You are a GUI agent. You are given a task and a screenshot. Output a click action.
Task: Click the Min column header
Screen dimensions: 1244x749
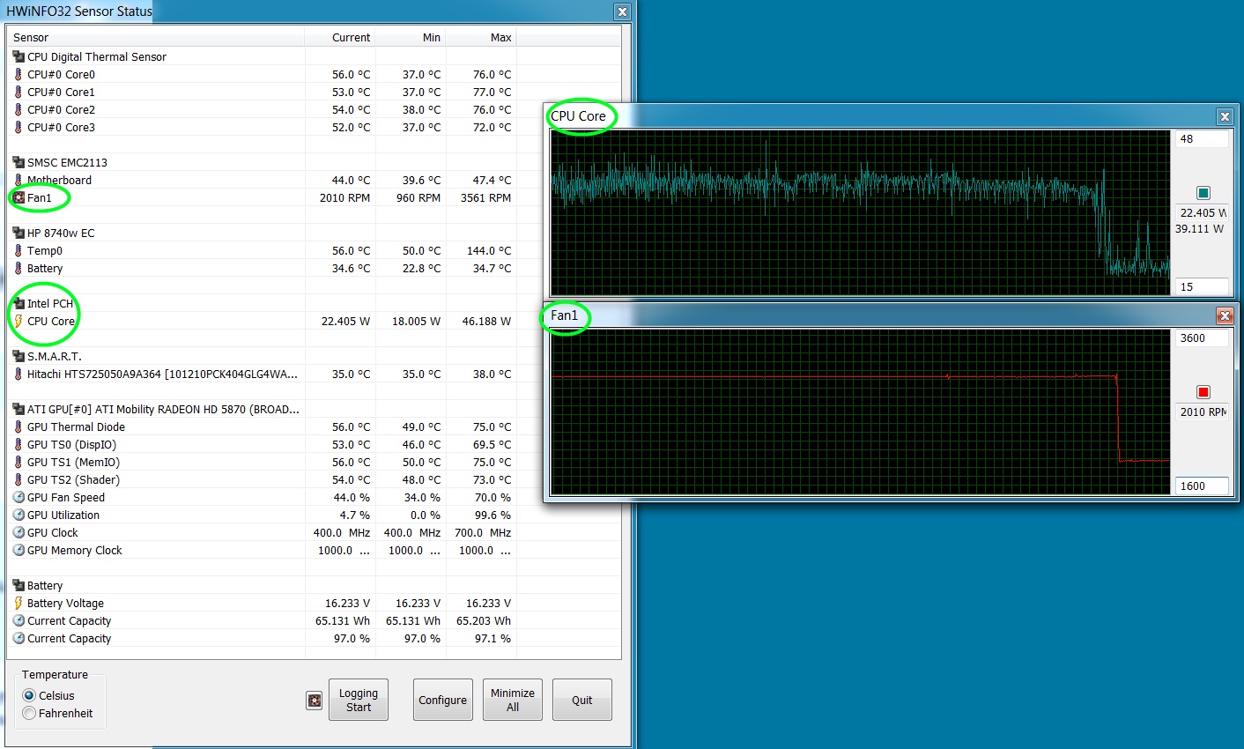click(411, 37)
